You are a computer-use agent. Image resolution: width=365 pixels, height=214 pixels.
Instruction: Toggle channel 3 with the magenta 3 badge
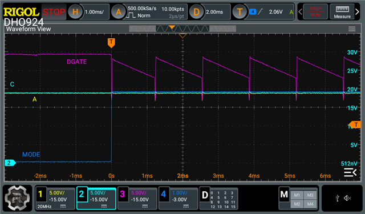122,194
